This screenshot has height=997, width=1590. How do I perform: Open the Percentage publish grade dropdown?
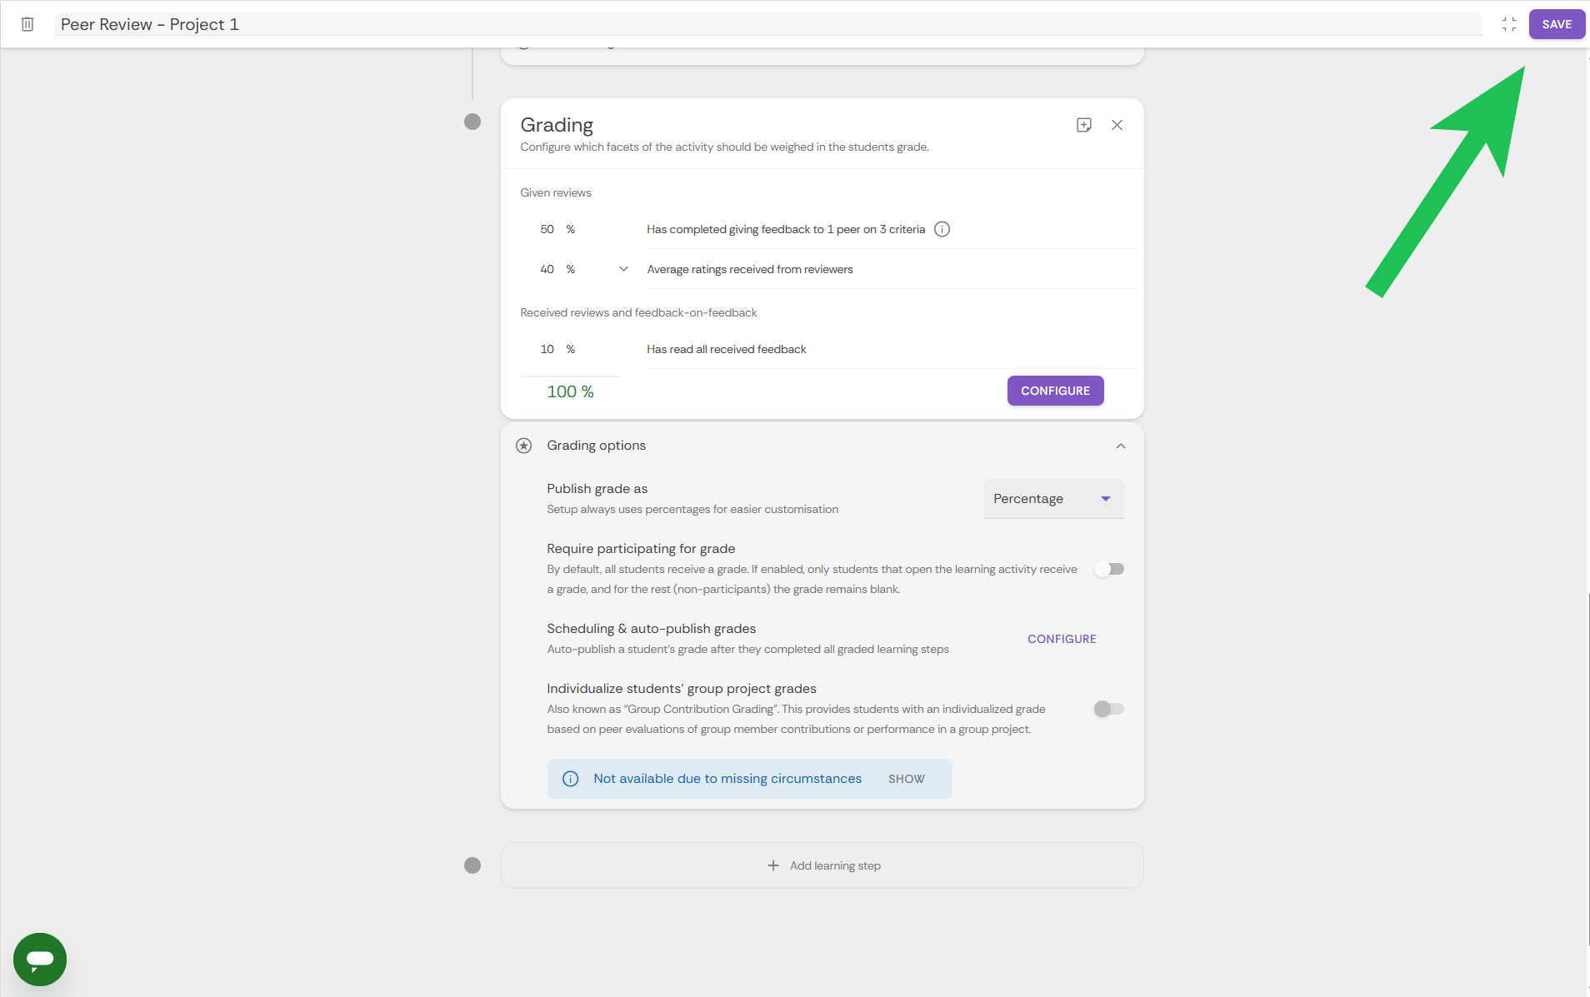click(1053, 499)
